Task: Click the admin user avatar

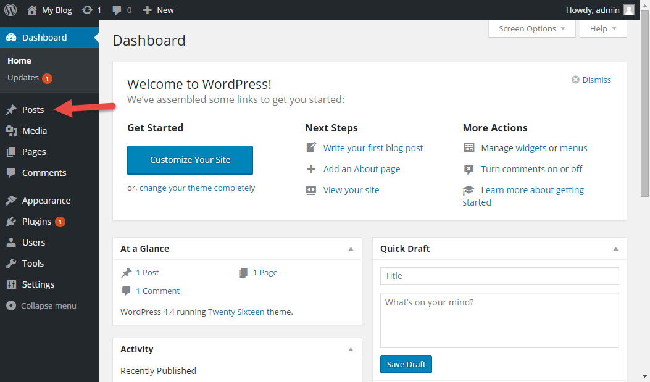Action: click(628, 10)
